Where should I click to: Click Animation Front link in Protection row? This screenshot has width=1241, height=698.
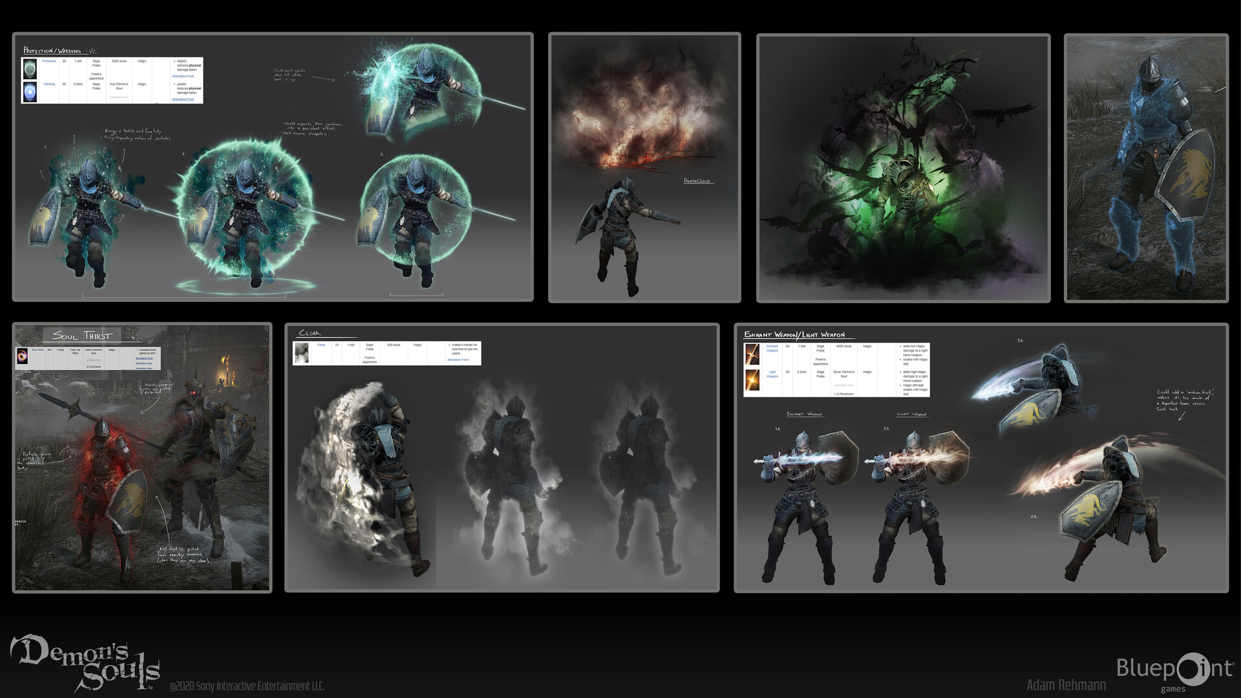(183, 76)
